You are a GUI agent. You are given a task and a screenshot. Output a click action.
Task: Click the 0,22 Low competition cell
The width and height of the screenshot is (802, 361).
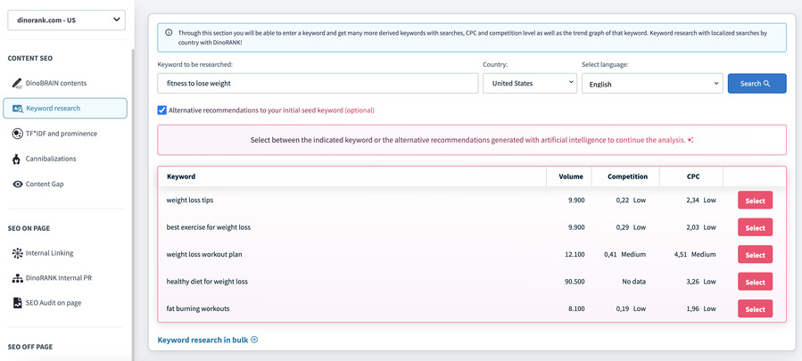coord(631,201)
